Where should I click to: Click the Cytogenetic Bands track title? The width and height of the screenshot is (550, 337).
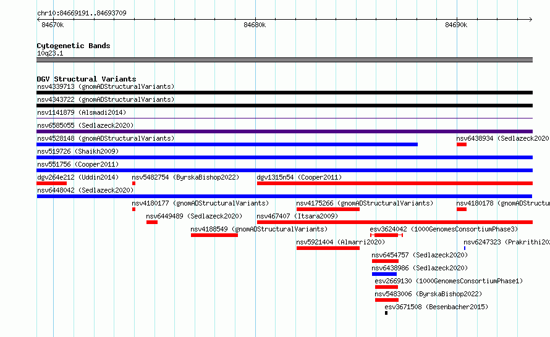click(x=74, y=46)
